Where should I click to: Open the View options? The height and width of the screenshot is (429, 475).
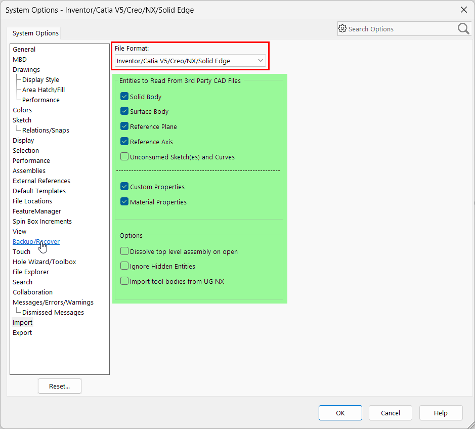(19, 232)
